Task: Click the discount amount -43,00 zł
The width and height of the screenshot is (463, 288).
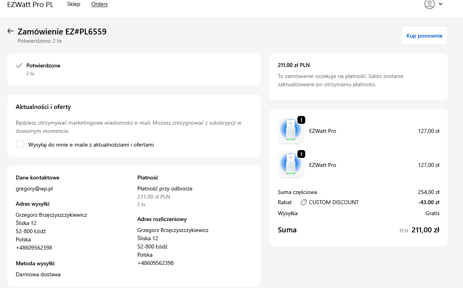Action: pos(428,203)
